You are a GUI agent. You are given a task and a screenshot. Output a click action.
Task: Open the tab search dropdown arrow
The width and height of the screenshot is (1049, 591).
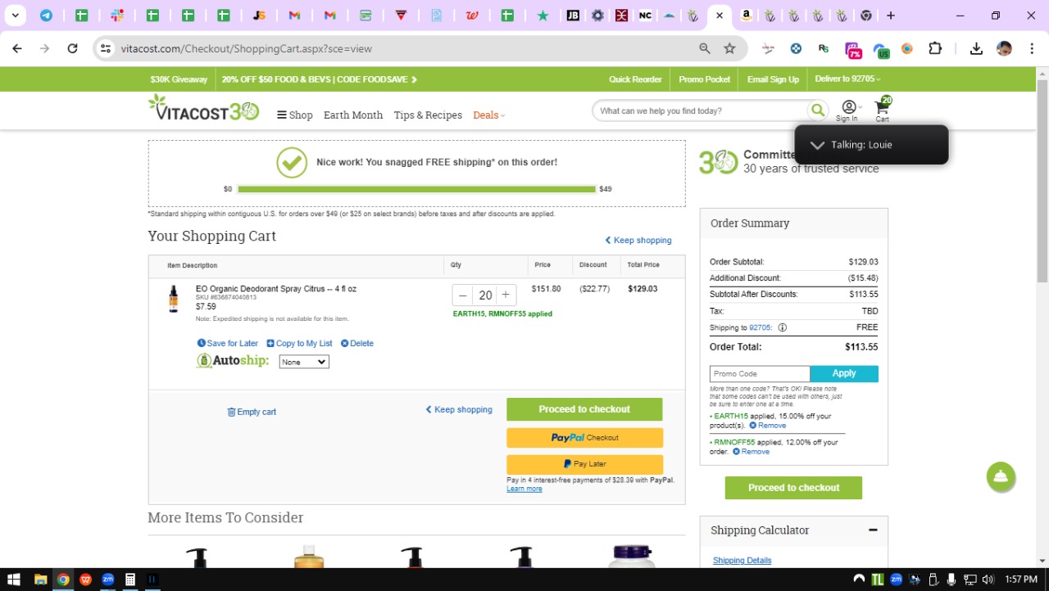pos(15,16)
